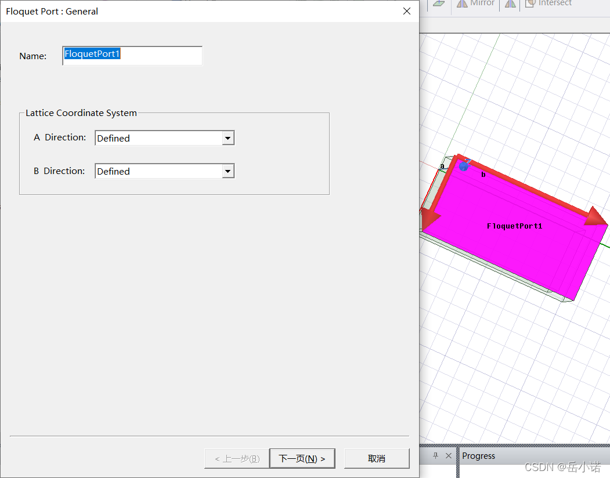This screenshot has width=610, height=478.
Task: Click the mirror icon next to the Intersect button
Action: [510, 3]
